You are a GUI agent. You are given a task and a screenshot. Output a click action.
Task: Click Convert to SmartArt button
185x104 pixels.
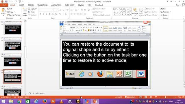[x=102, y=15]
